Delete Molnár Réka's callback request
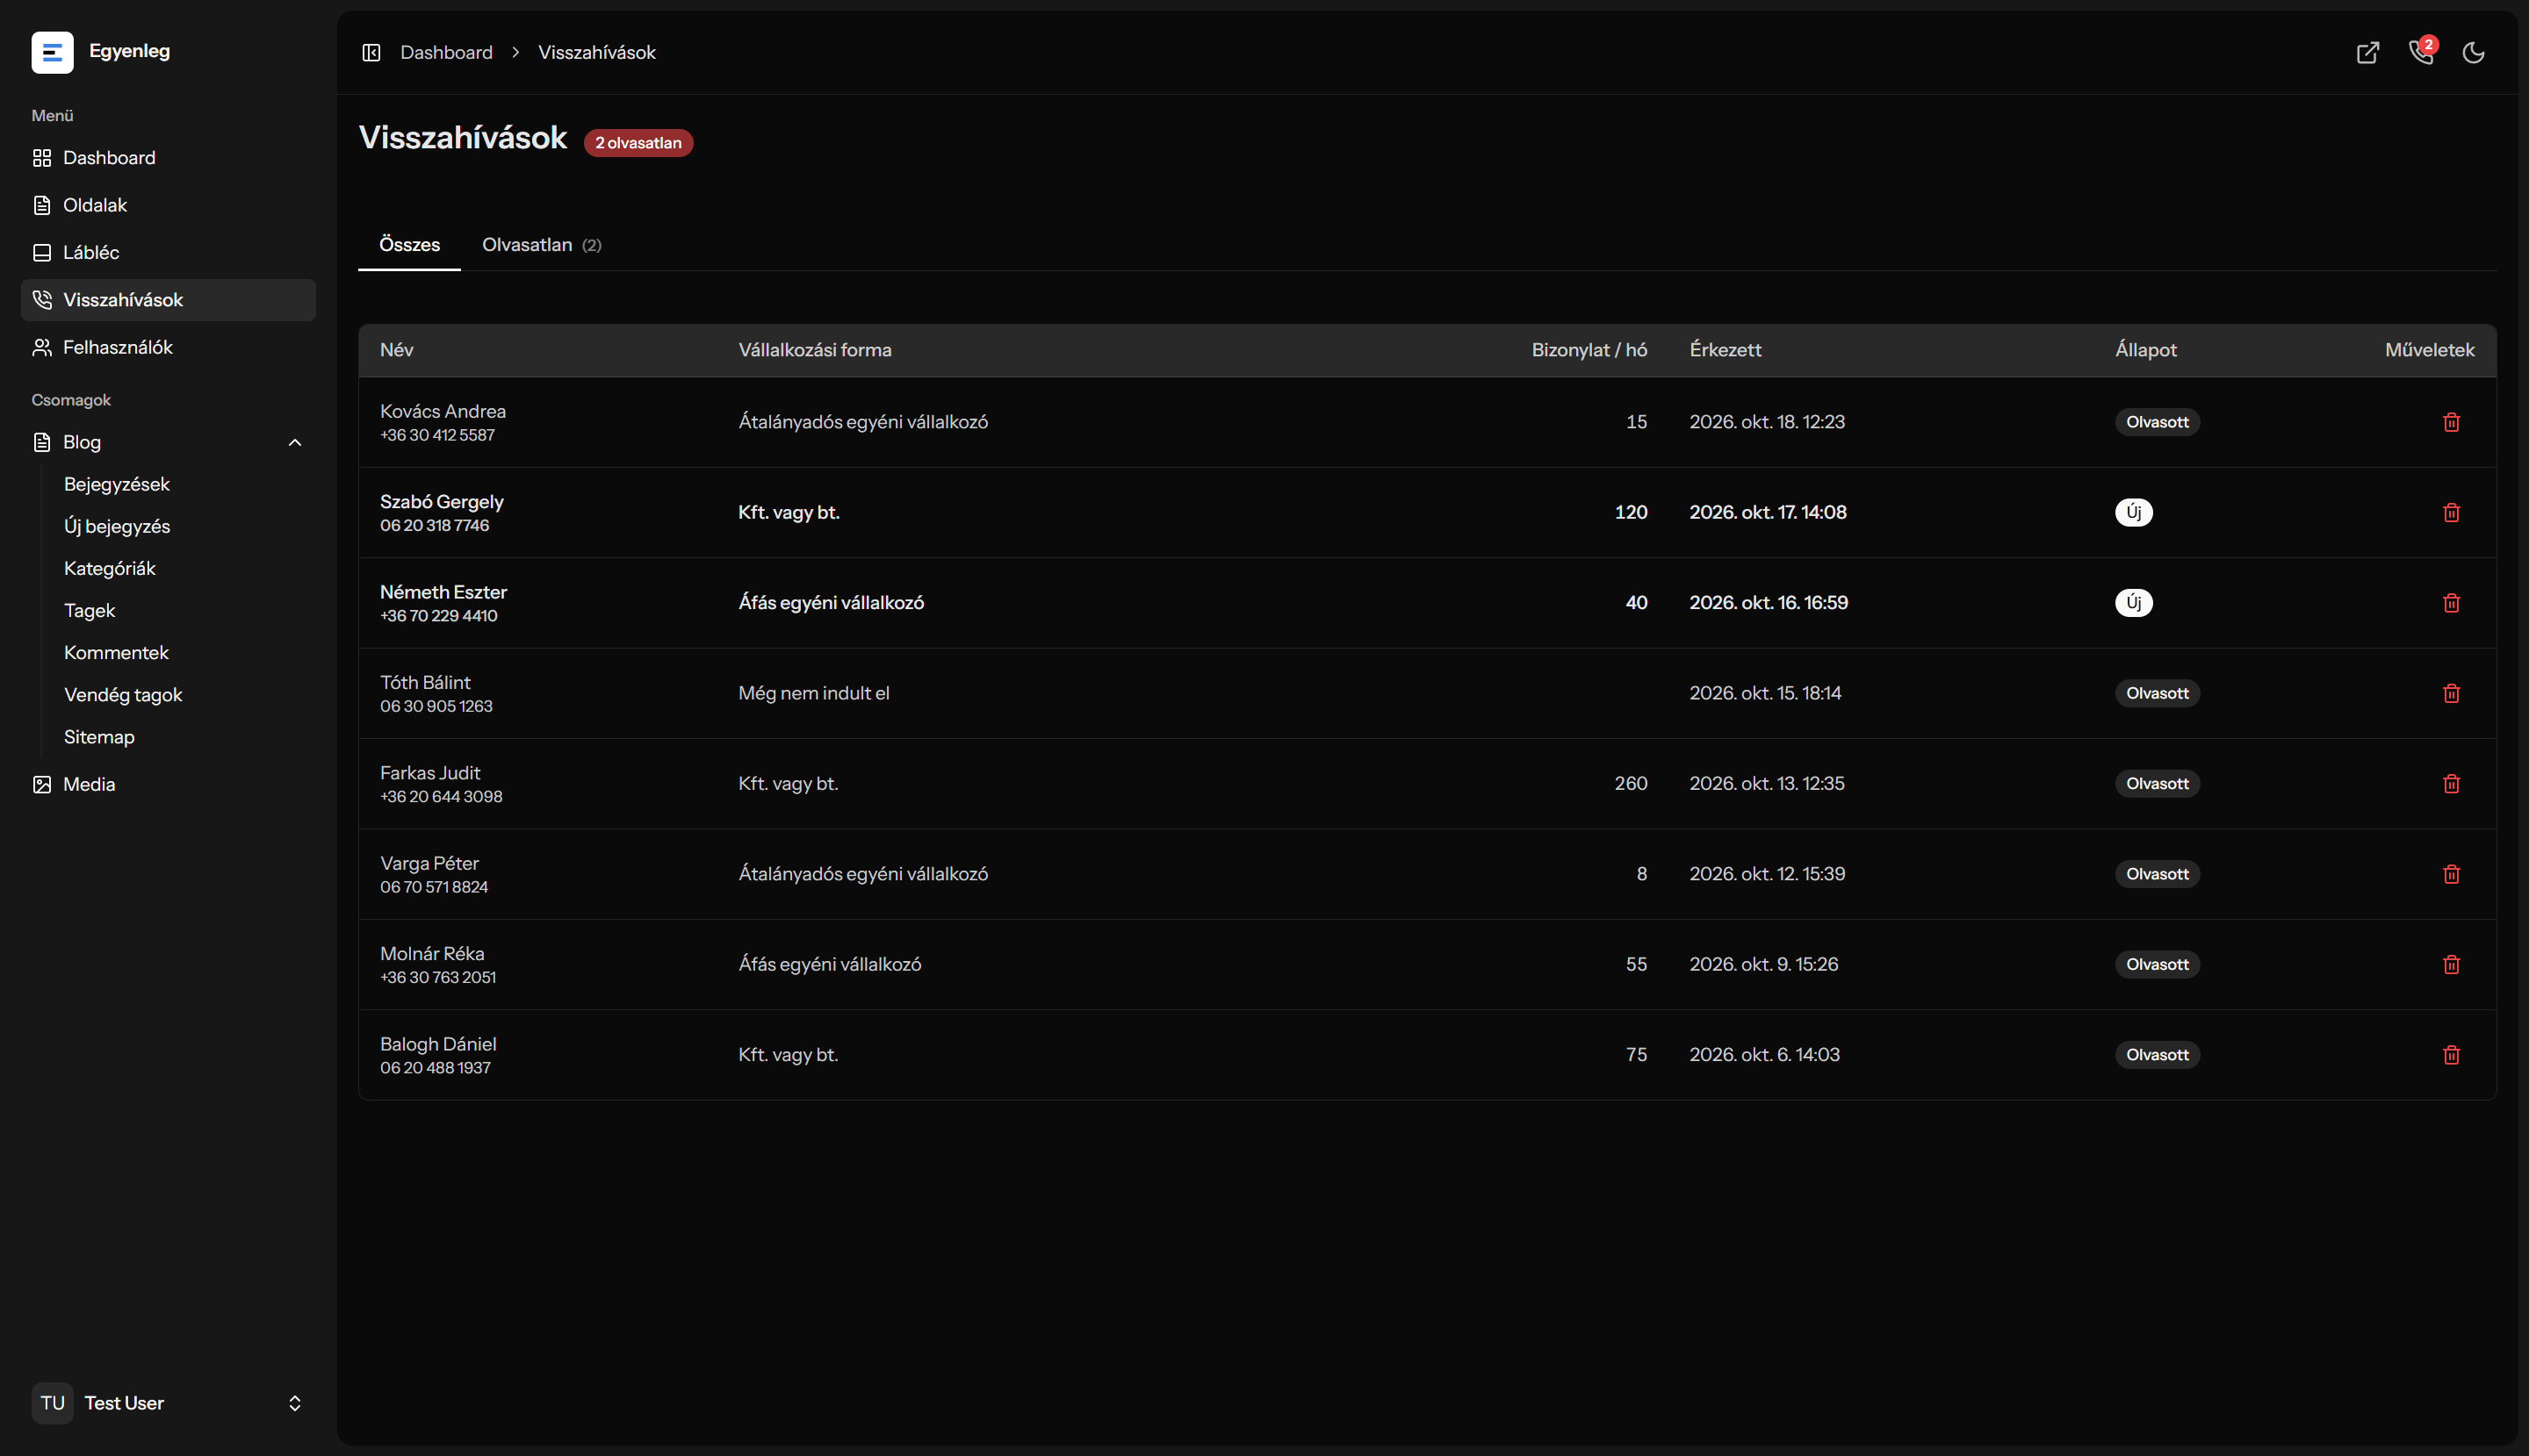The height and width of the screenshot is (1456, 2529). pyautogui.click(x=2451, y=964)
